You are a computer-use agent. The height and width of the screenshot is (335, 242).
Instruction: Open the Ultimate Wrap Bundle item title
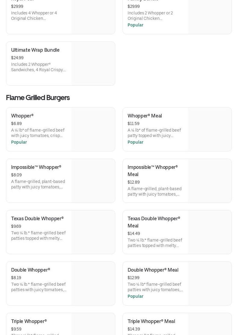pos(35,50)
